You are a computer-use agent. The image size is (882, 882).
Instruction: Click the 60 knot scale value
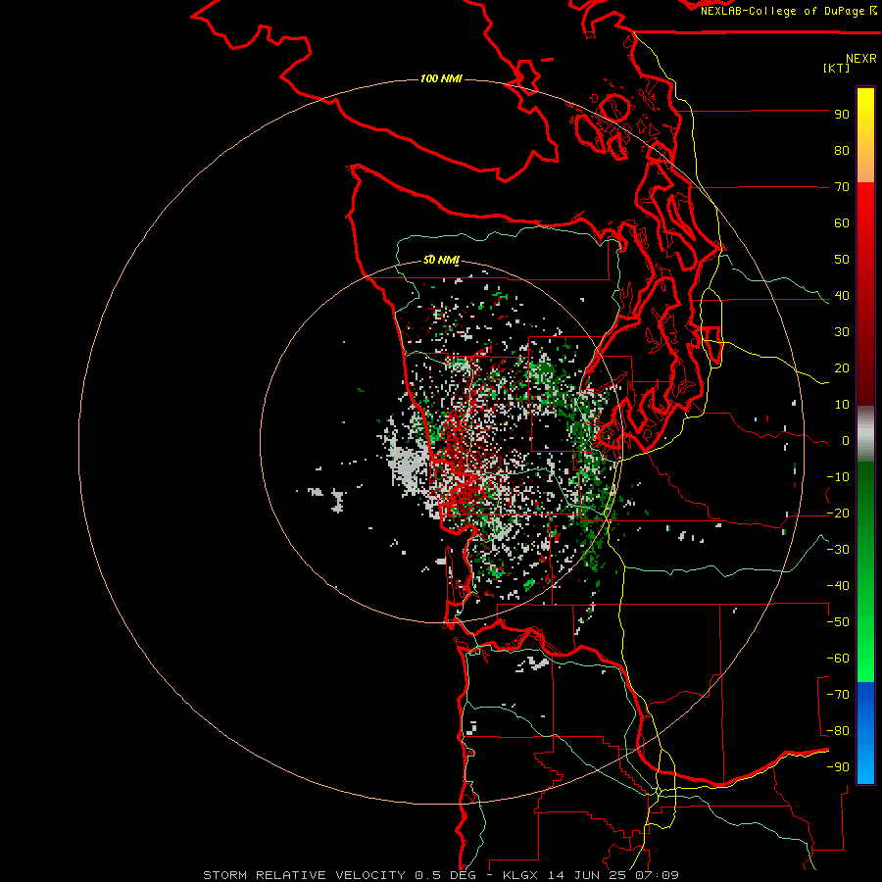[x=842, y=223]
